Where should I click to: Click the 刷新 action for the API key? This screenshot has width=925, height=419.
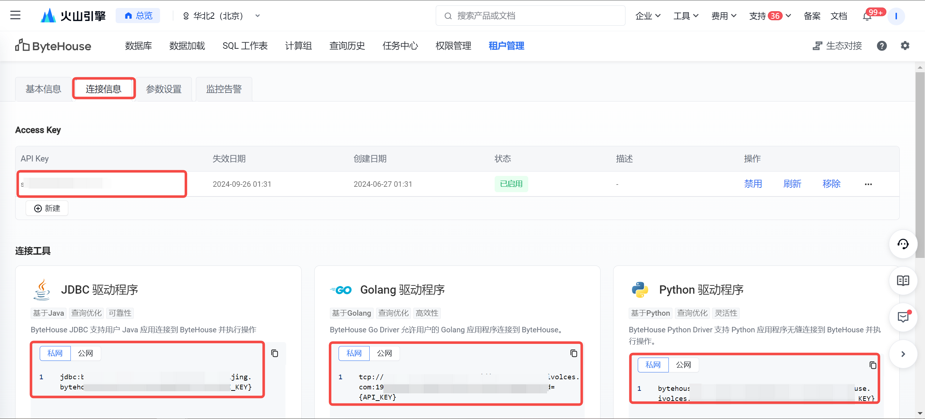click(792, 184)
